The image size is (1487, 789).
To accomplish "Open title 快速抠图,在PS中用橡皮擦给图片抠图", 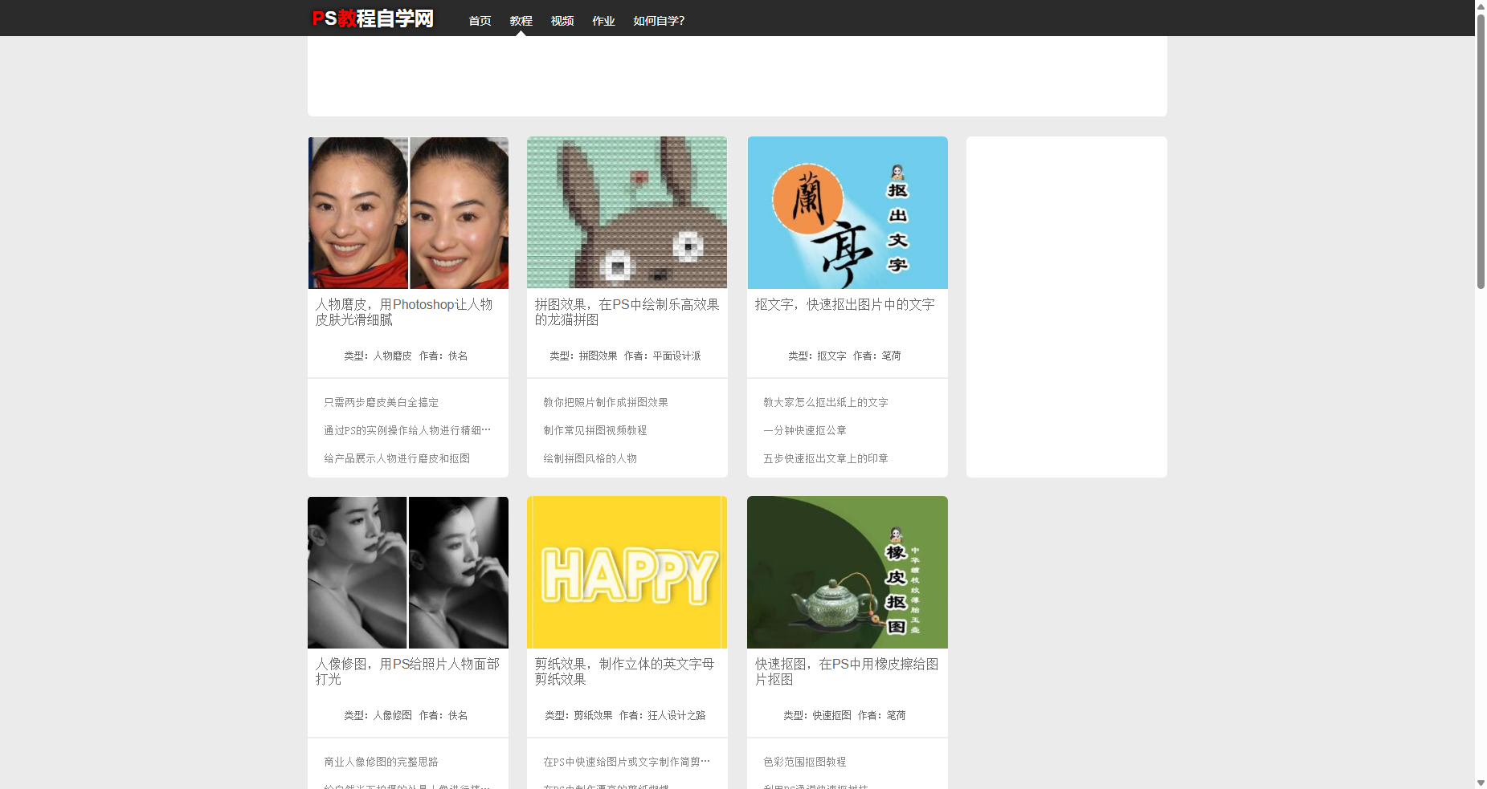I will [x=847, y=672].
